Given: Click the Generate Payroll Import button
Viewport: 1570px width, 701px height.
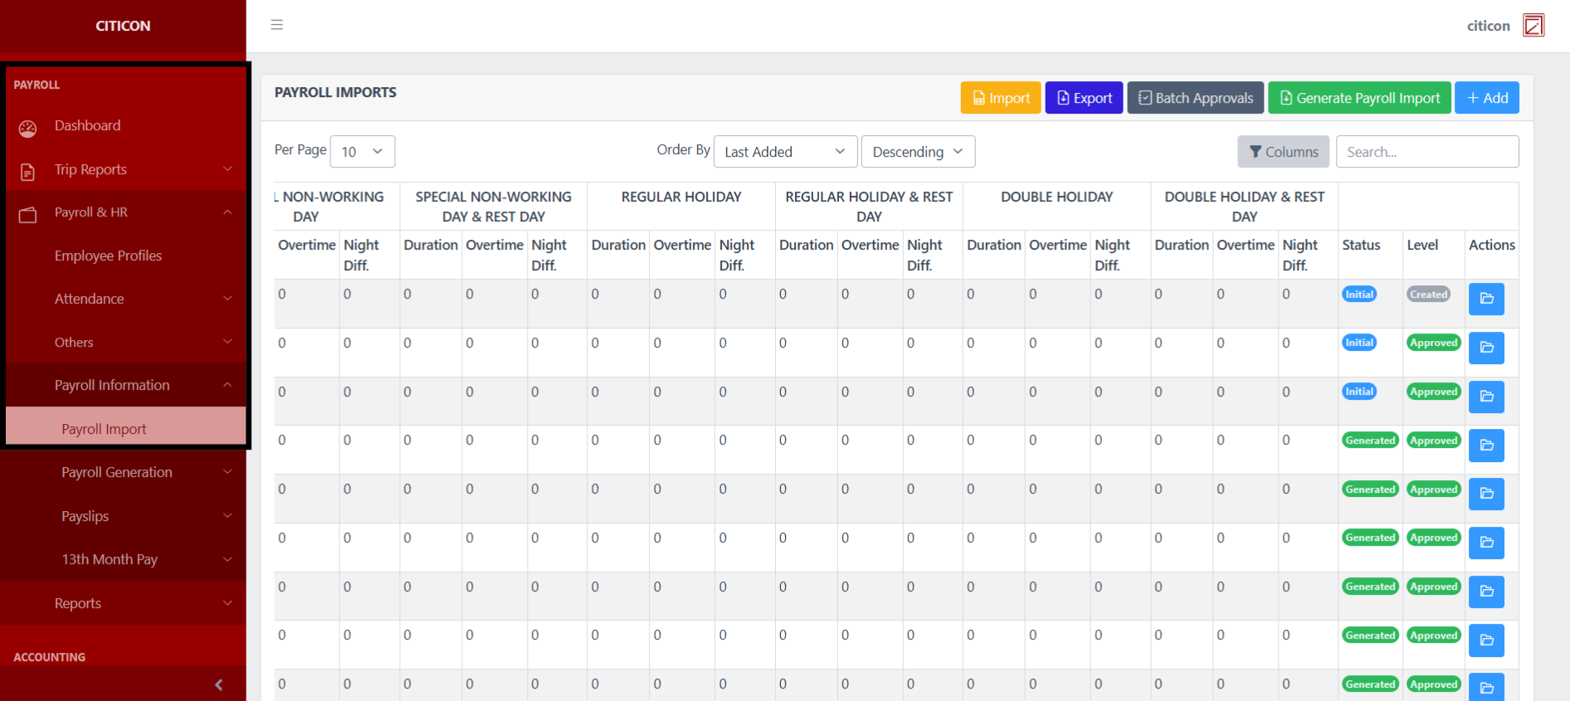Looking at the screenshot, I should coord(1358,98).
